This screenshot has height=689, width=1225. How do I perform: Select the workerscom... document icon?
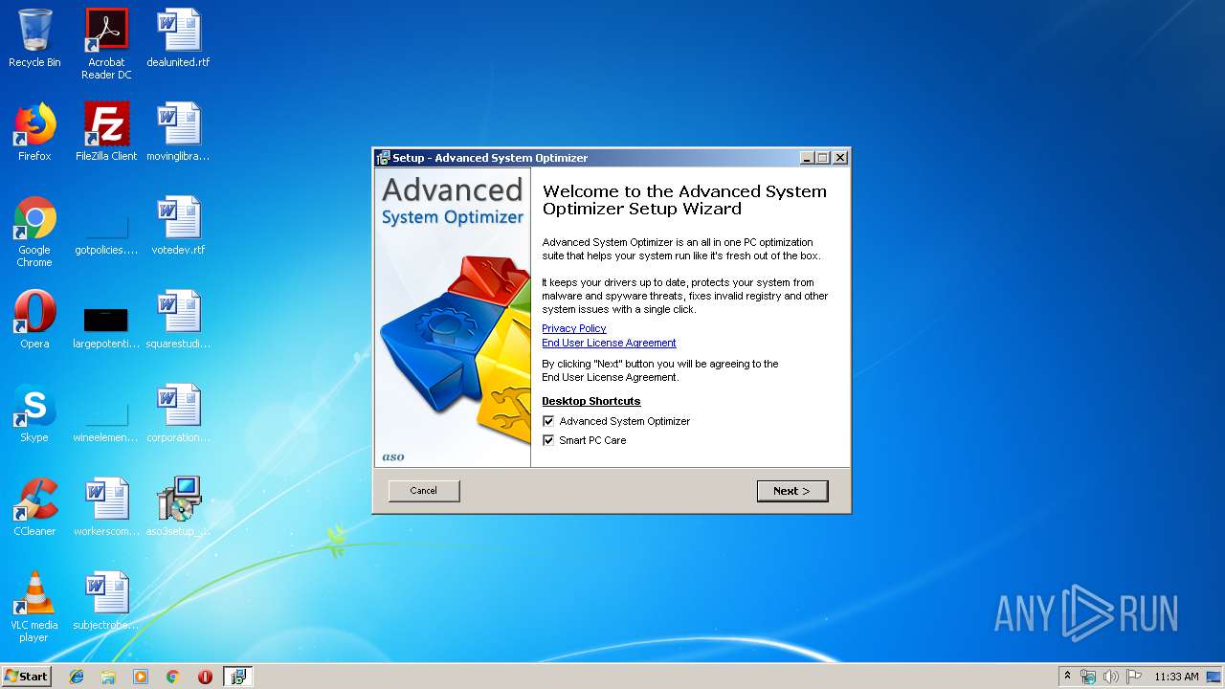[x=106, y=507]
